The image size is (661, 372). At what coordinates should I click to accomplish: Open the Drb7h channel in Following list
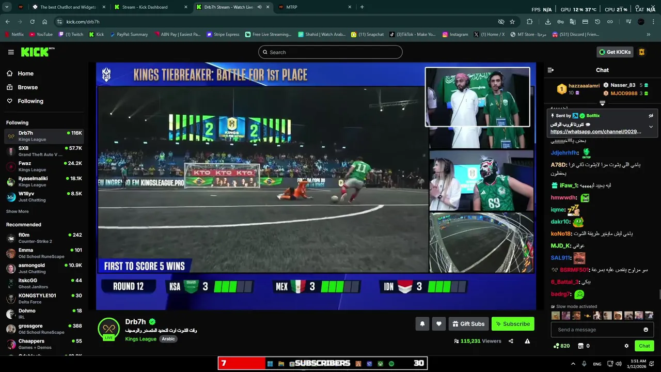44,136
